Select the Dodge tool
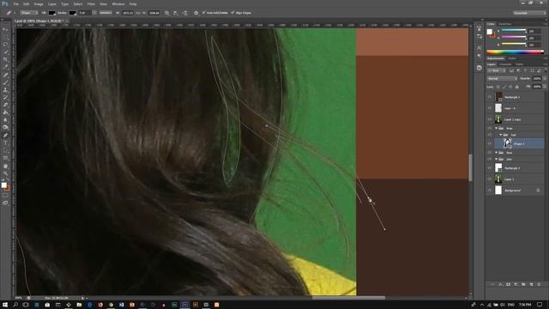 (x=5, y=127)
